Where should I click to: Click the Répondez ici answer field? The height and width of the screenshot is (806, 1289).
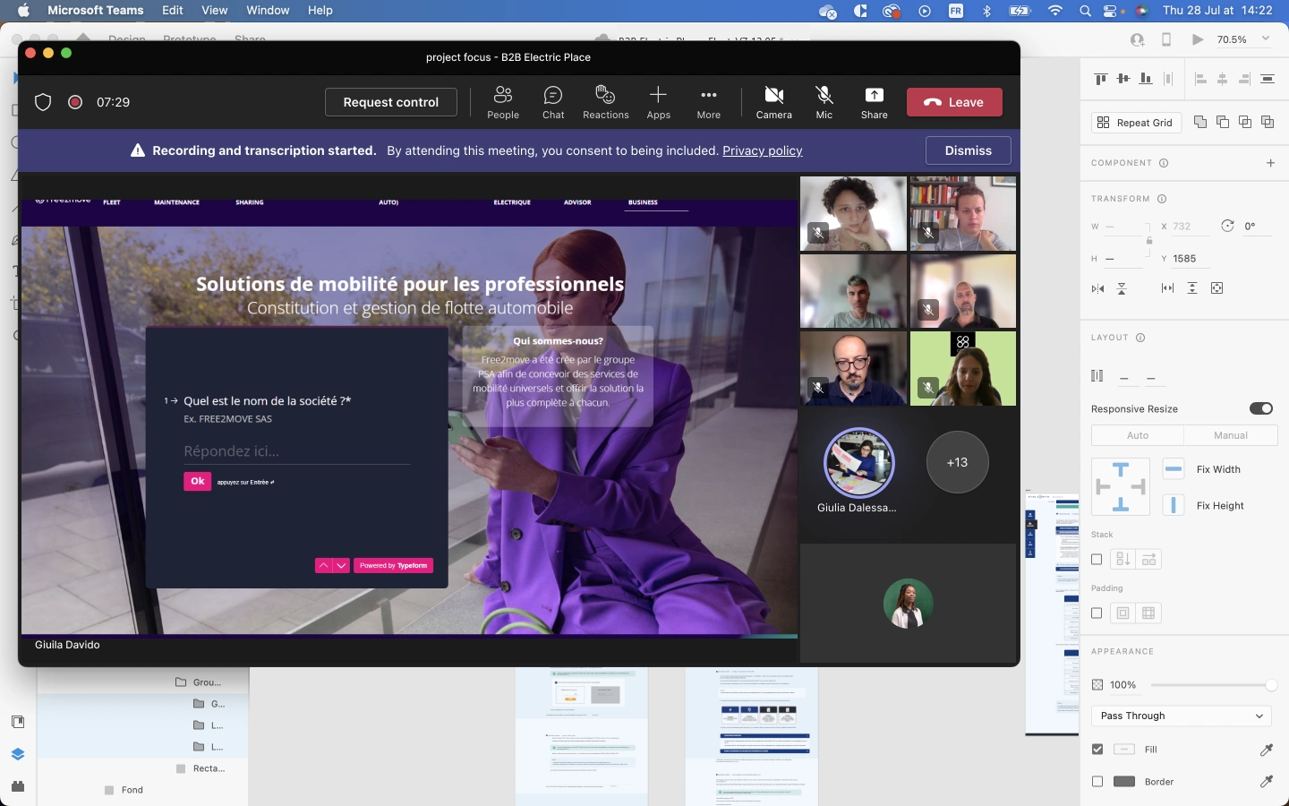point(296,451)
